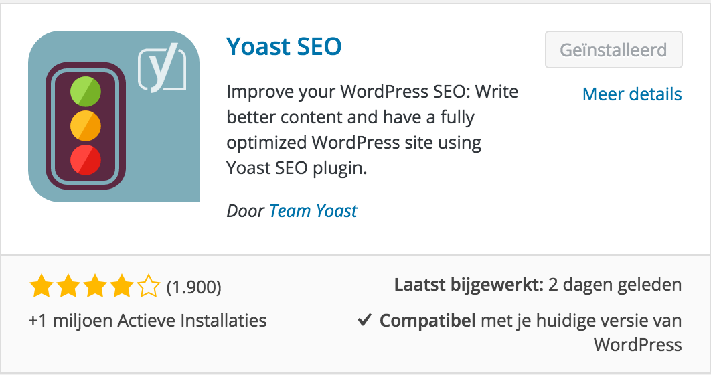Image resolution: width=711 pixels, height=375 pixels.
Task: Click the fourth gold rating star
Action: (x=122, y=286)
